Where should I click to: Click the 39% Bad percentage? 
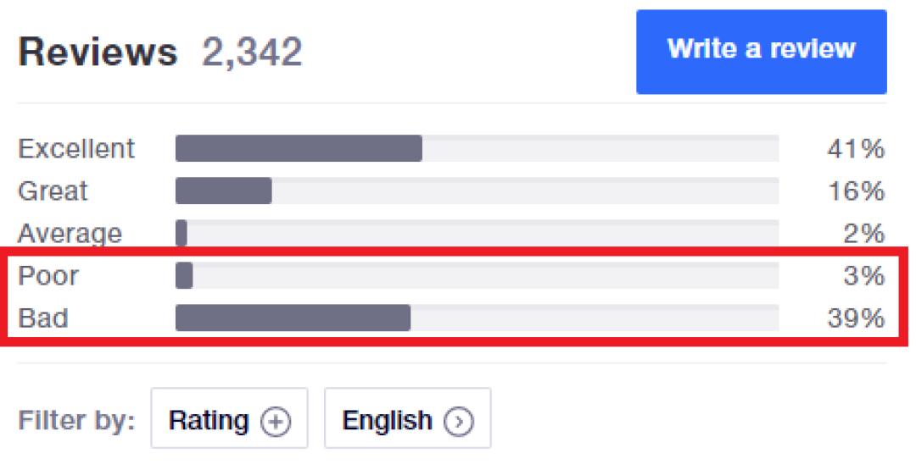coord(856,318)
